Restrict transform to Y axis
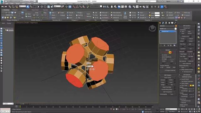 point(155,7)
